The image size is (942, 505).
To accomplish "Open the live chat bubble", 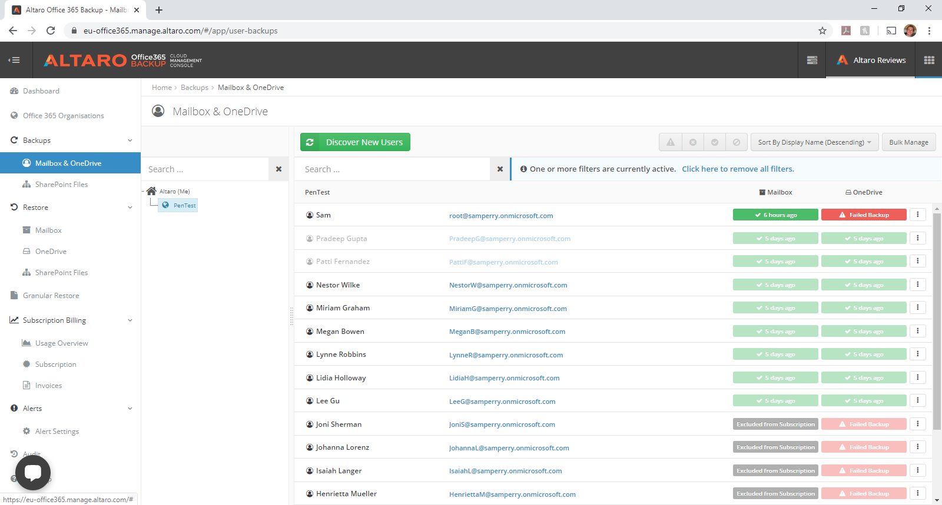I will (33, 473).
